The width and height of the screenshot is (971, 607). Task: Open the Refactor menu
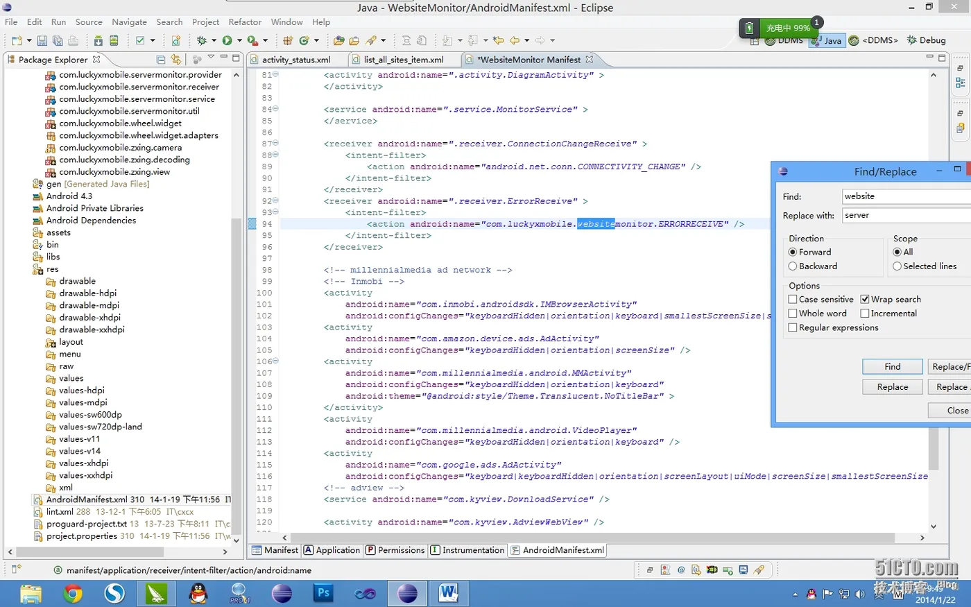point(245,22)
